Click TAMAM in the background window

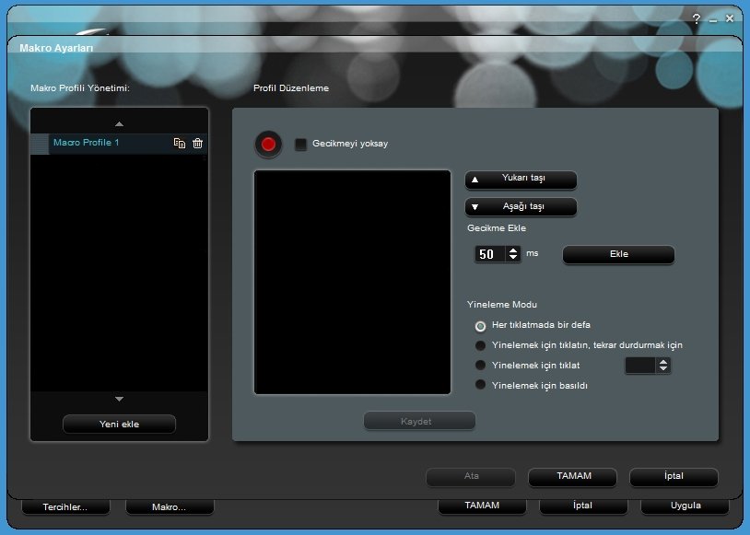coord(482,506)
